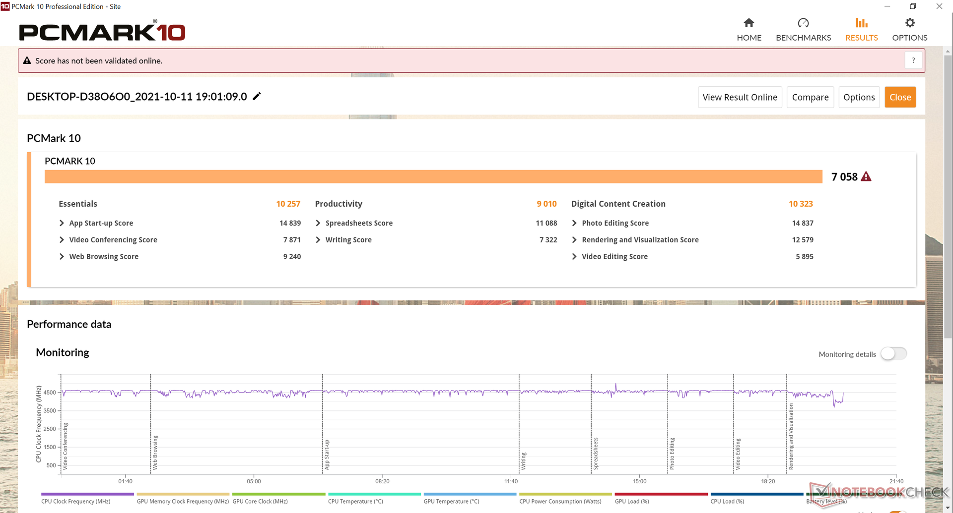
Task: Click the PCMark 10 logo
Action: (102, 32)
